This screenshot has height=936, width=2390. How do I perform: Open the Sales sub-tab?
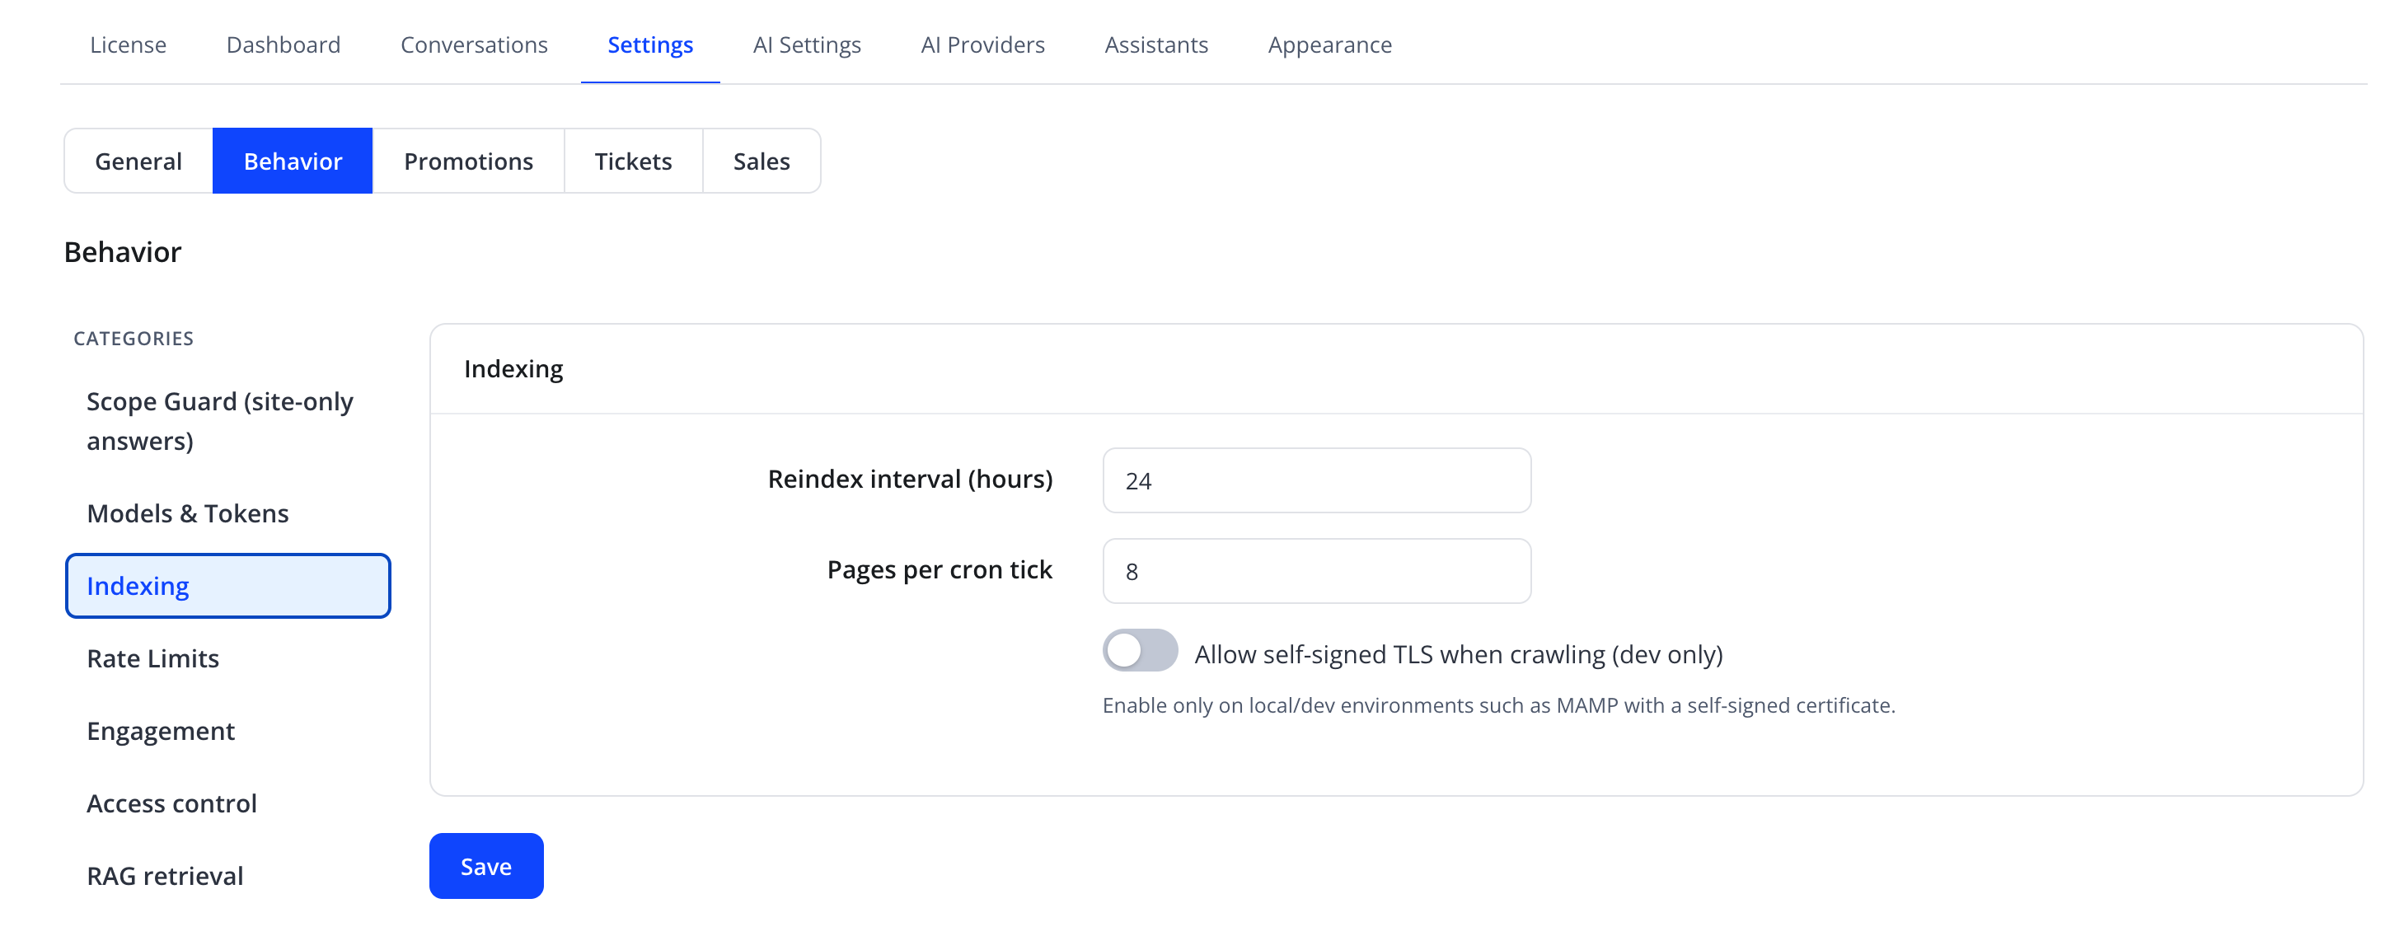(761, 161)
